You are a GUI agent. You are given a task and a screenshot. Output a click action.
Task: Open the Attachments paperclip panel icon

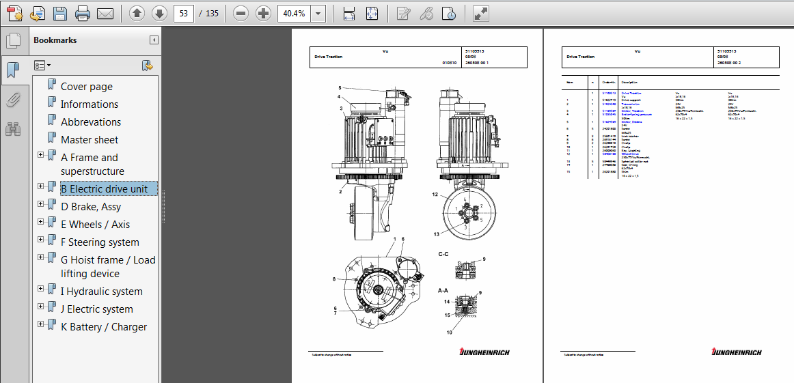click(x=13, y=100)
